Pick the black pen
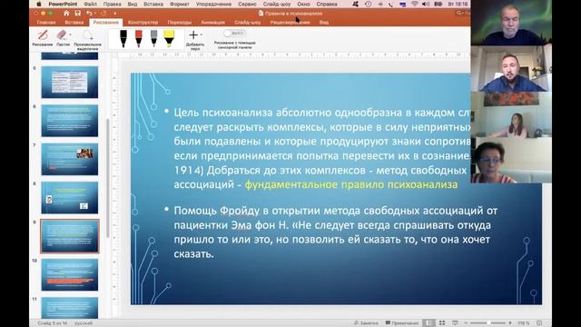 pos(123,38)
